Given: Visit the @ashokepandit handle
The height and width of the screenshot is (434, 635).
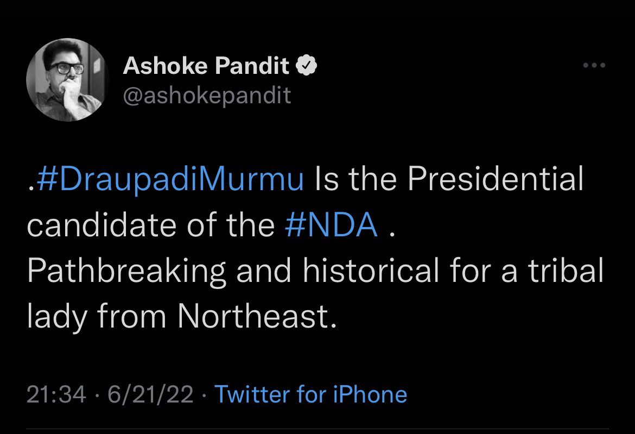Looking at the screenshot, I should coord(207,96).
